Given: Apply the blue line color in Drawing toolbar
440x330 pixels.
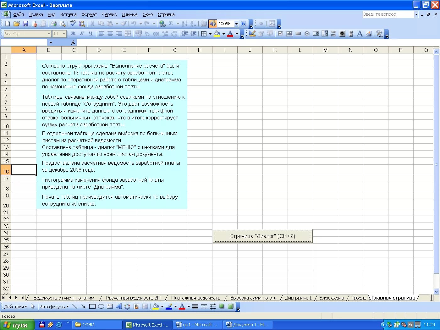Looking at the screenshot, I should click(169, 306).
